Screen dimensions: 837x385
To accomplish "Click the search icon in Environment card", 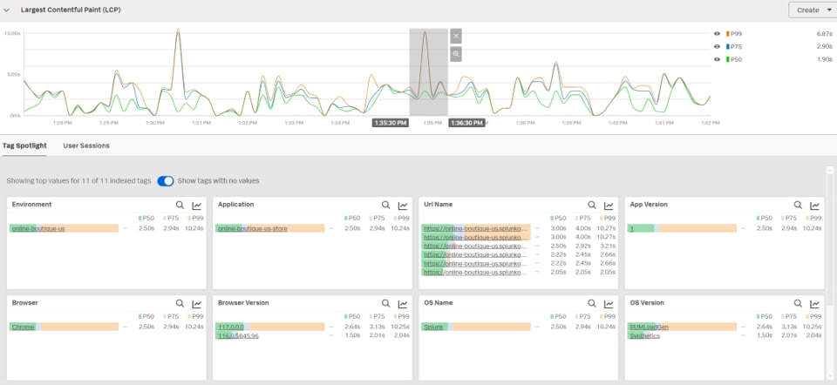I will click(x=179, y=206).
